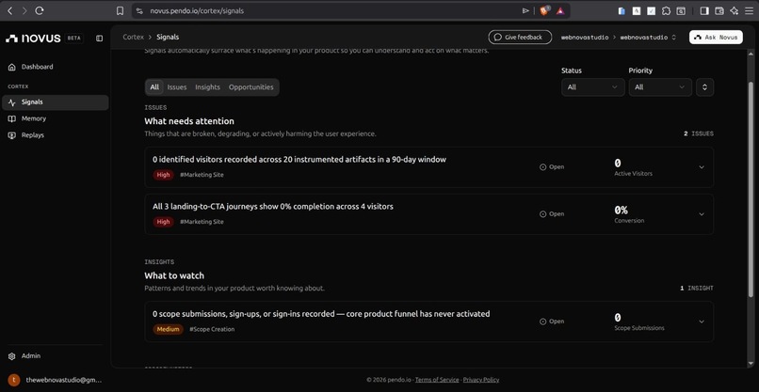Open site information icon in address bar
Screen dimensions: 759x392
pos(139,10)
